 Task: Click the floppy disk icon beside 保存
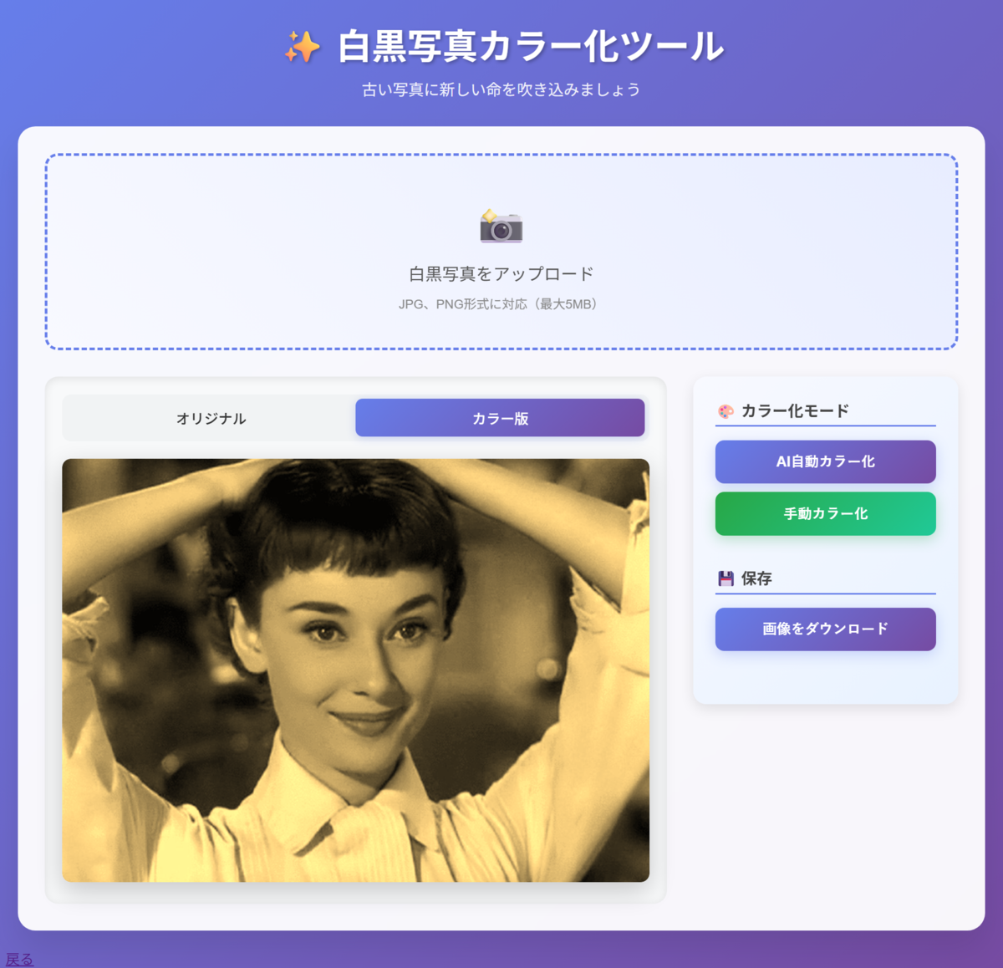[726, 578]
